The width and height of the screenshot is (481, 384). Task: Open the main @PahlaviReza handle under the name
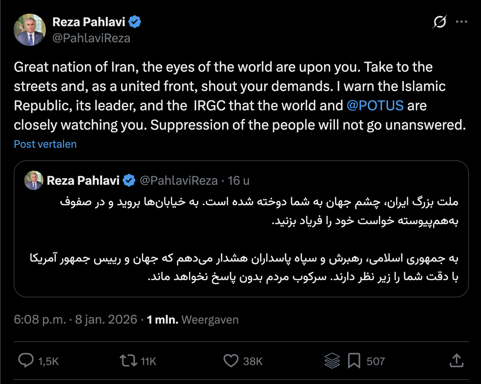(x=91, y=38)
